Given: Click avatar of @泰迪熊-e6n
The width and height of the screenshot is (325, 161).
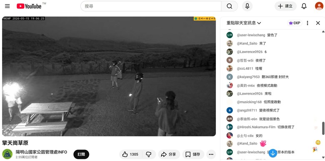Looking at the screenshot, I should (x=230, y=119).
